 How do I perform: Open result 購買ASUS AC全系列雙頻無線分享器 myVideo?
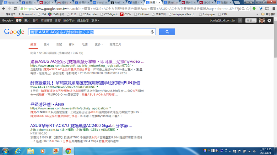coord(87,62)
